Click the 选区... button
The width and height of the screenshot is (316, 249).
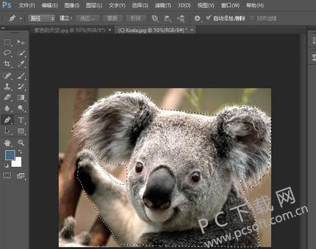[x=87, y=18]
